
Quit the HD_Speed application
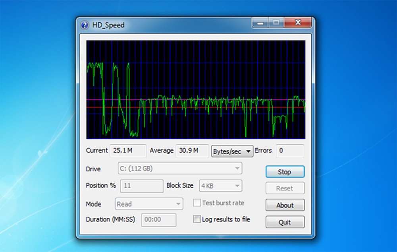(285, 222)
